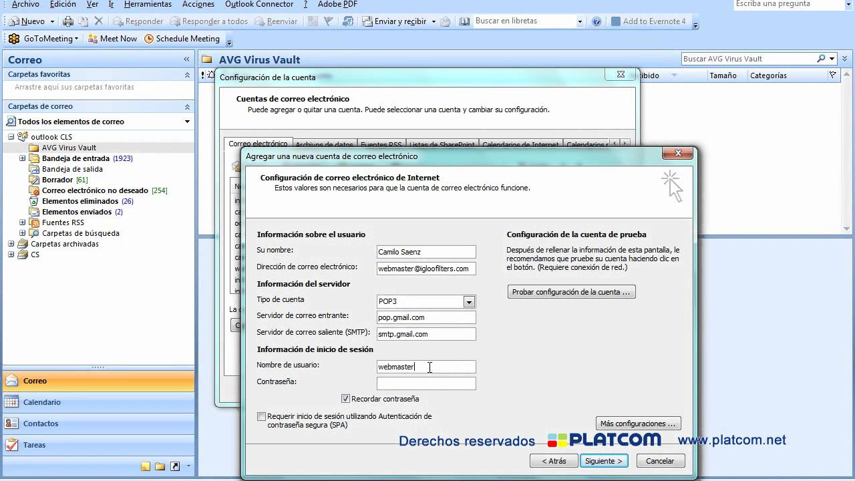Select the Borrador folder
Image resolution: width=855 pixels, height=481 pixels.
coord(57,180)
